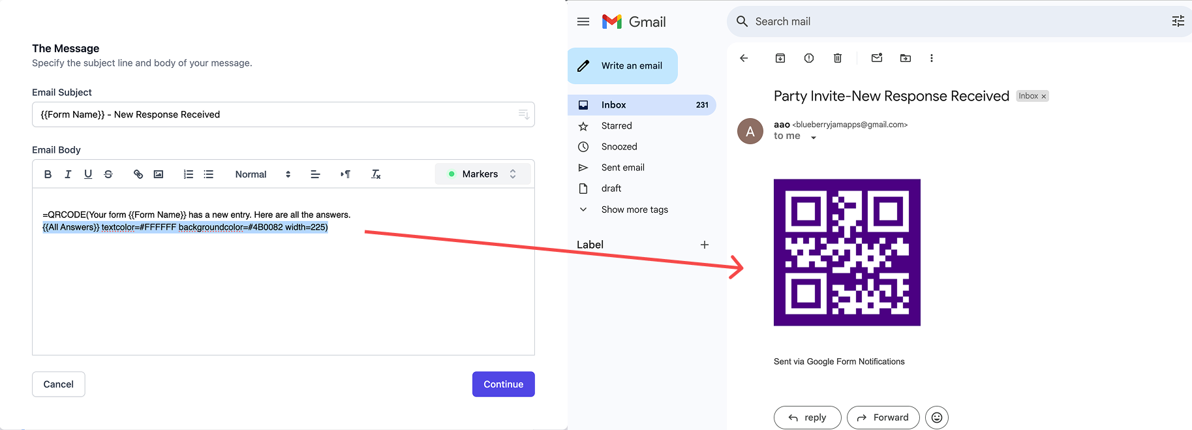Toggle italic formatting in editor toolbar
Viewport: 1192px width, 430px height.
coord(68,174)
